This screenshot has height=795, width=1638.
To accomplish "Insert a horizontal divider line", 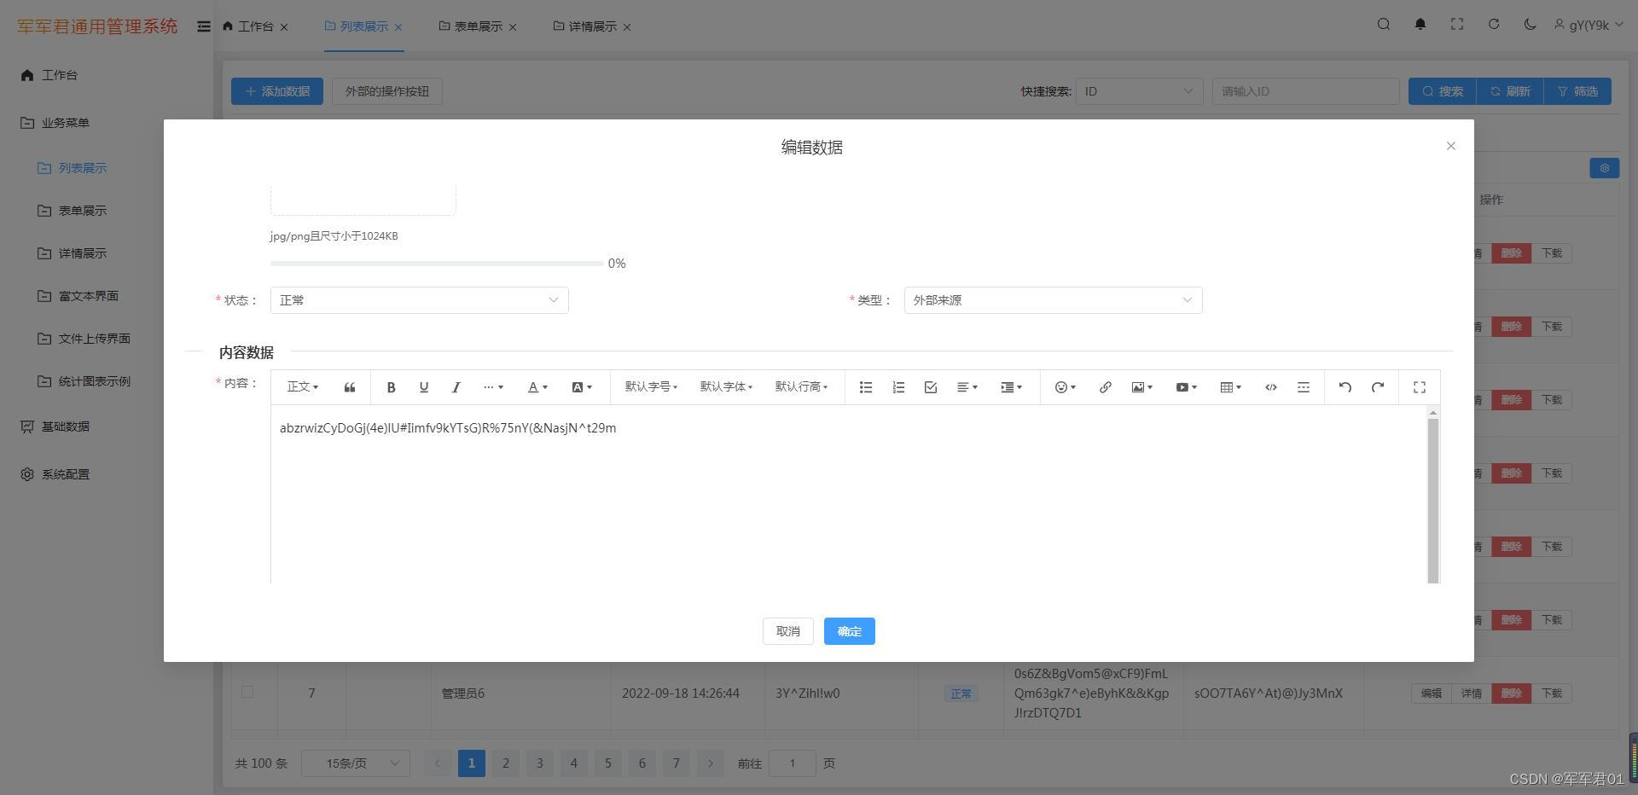I will click(1303, 387).
